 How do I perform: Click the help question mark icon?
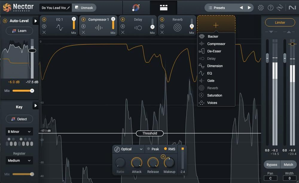coord(271,8)
